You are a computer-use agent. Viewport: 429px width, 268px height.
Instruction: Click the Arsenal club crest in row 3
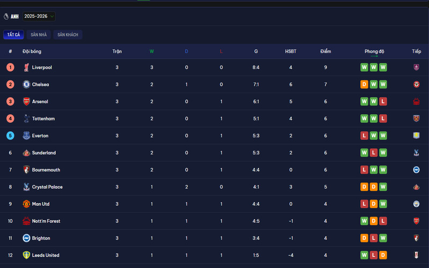point(26,101)
